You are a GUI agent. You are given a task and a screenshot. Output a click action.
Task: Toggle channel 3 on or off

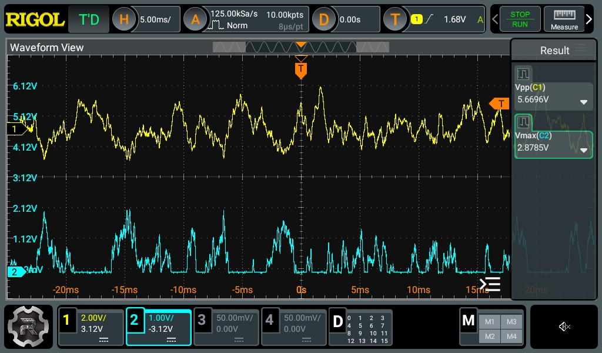pos(202,320)
